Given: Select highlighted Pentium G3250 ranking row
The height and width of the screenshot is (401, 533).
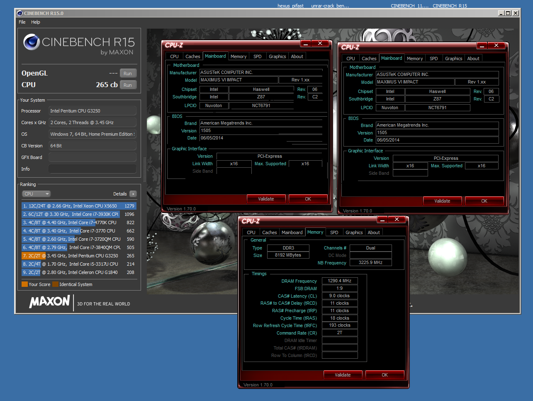Looking at the screenshot, I should pyautogui.click(x=79, y=256).
